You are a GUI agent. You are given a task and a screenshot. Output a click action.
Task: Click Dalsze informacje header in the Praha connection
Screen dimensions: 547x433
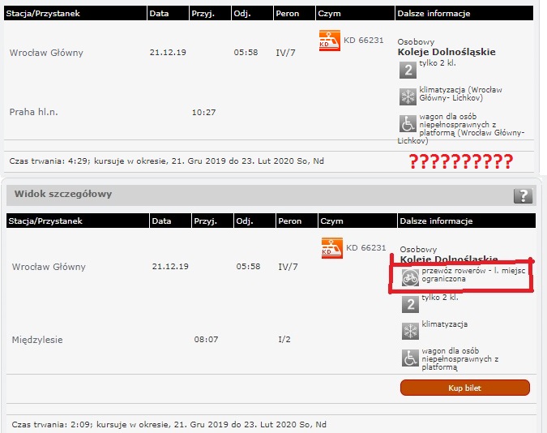[x=464, y=13]
